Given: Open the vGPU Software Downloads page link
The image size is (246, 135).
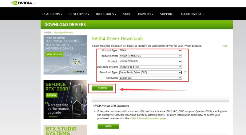Looking at the screenshot, I should coord(147,118).
